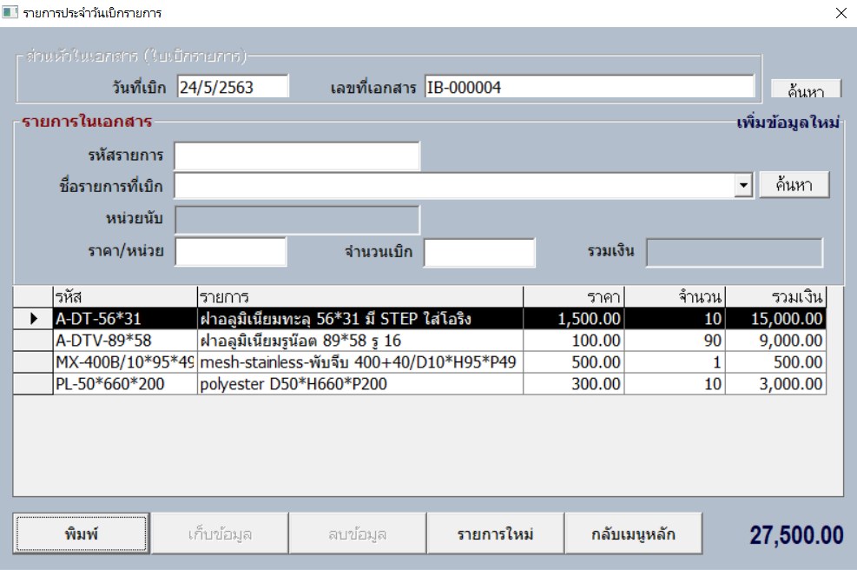This screenshot has height=570, width=857.
Task: Open the ชื่อรายการที่เบิก dropdown arrow
Action: click(743, 185)
